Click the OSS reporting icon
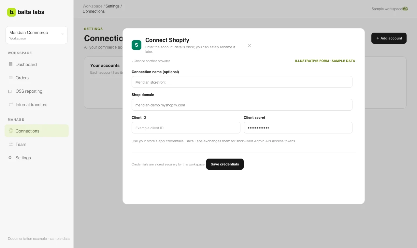Screen dimensions: 417x248 click(10, 91)
